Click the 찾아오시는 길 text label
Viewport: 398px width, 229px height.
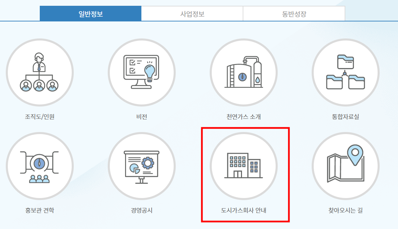tap(345, 210)
